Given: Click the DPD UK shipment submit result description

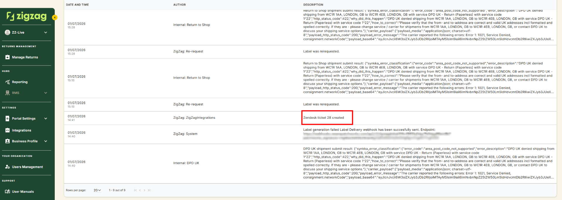Looking at the screenshot, I should (x=429, y=163).
